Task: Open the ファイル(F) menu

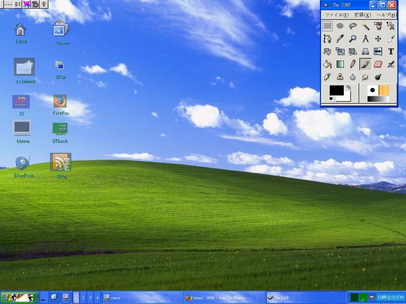Action: pos(334,14)
